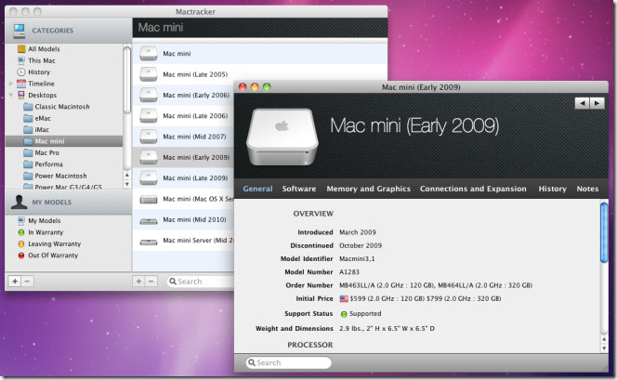Viewport: 617px width, 380px height.
Task: Focus search field in Mac mini detail window
Action: point(288,362)
